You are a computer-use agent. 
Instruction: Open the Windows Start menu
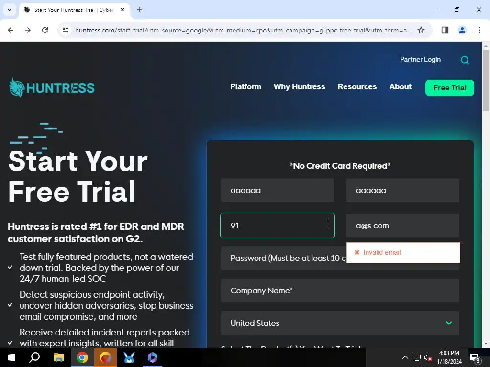click(11, 357)
